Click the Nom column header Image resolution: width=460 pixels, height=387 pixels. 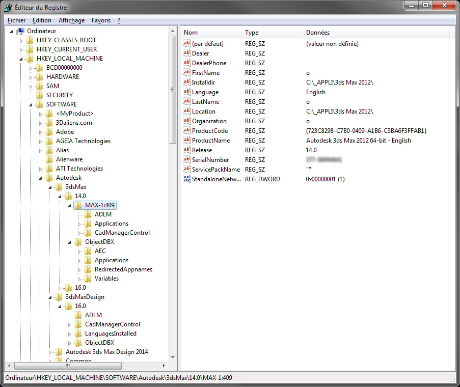211,33
